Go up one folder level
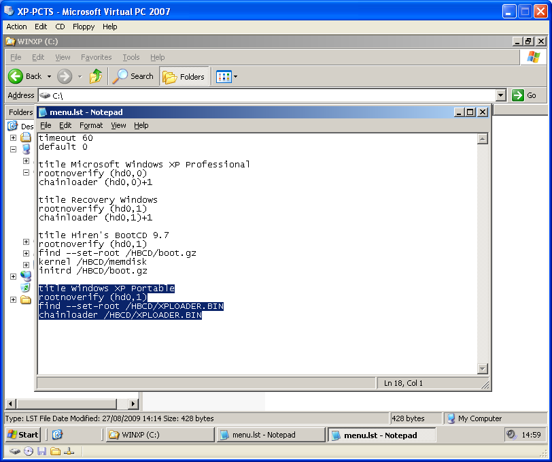The width and height of the screenshot is (552, 462). click(x=96, y=76)
